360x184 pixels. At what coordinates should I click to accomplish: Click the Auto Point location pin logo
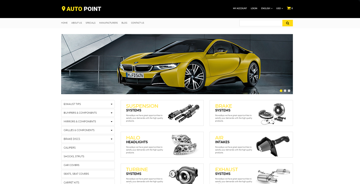pyautogui.click(x=64, y=9)
